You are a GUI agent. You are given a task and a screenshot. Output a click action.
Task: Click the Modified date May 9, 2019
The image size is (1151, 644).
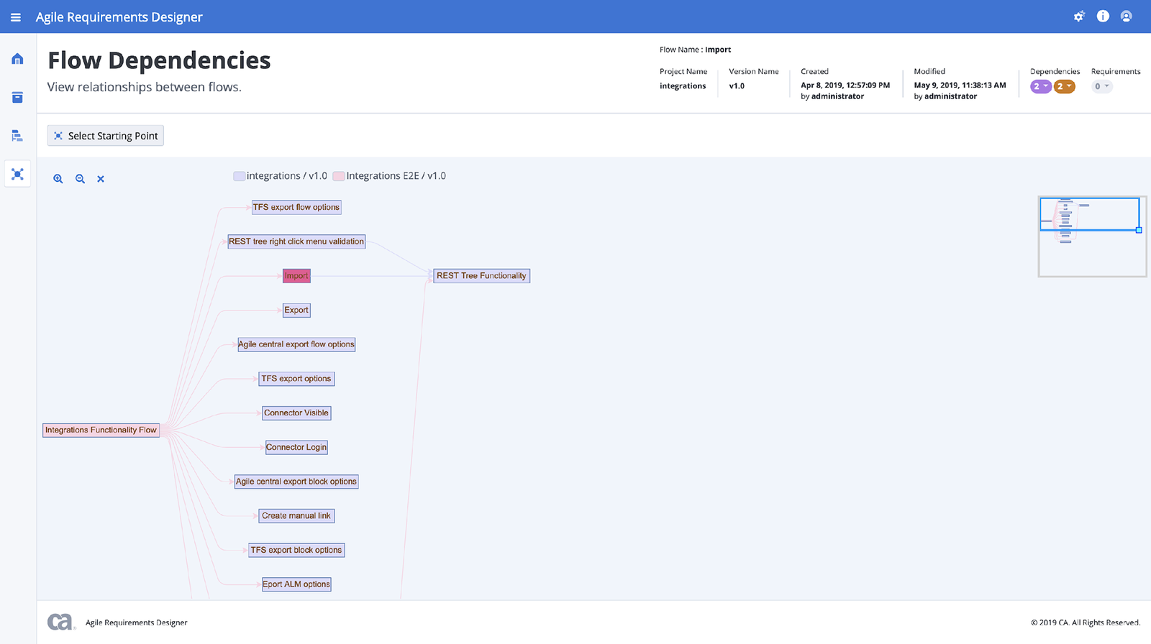(x=960, y=85)
